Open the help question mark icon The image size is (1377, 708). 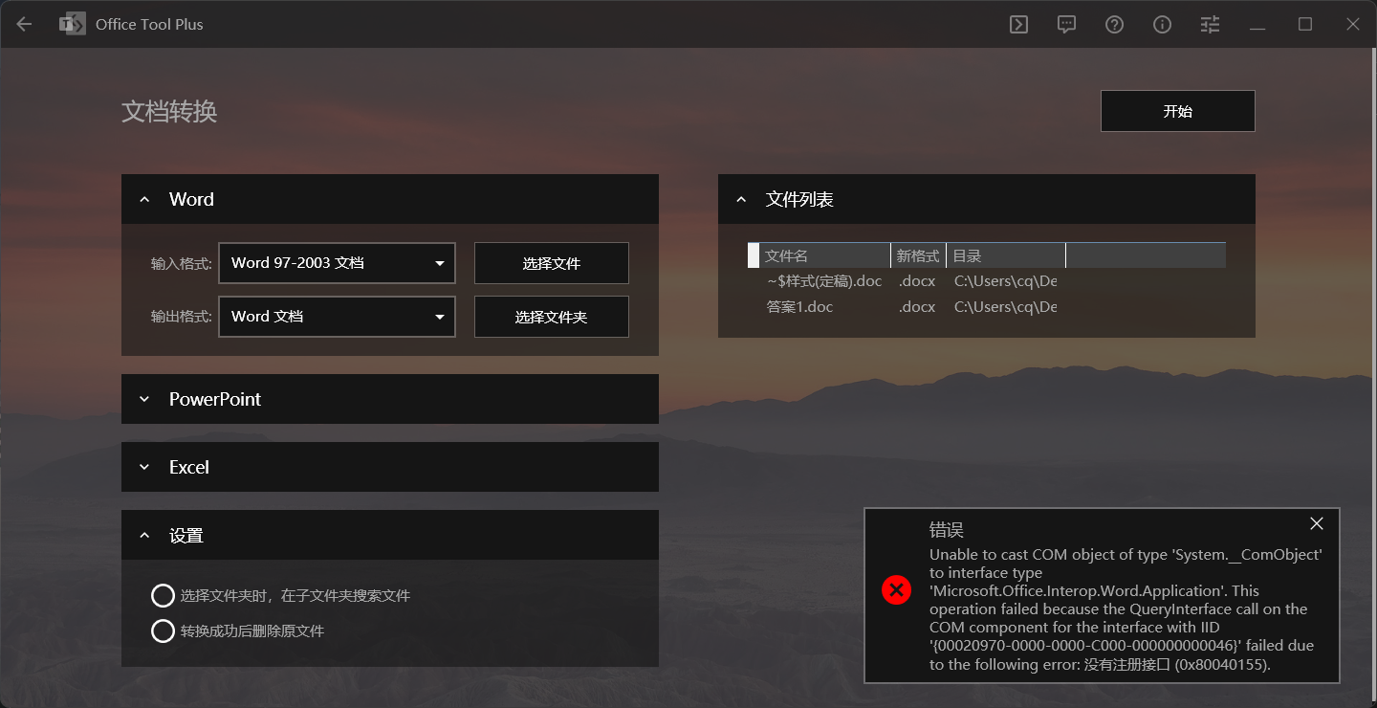tap(1114, 25)
